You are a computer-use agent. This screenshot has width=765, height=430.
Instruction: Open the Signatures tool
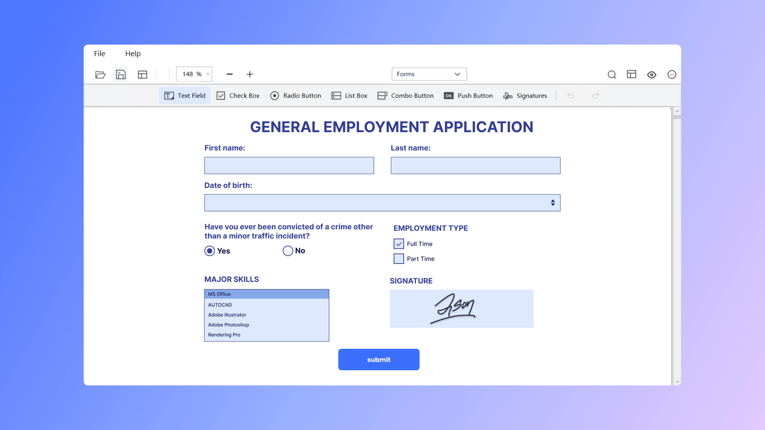(525, 96)
